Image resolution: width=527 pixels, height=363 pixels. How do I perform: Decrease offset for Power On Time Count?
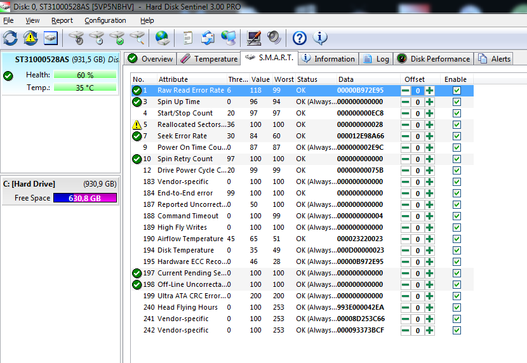click(405, 148)
